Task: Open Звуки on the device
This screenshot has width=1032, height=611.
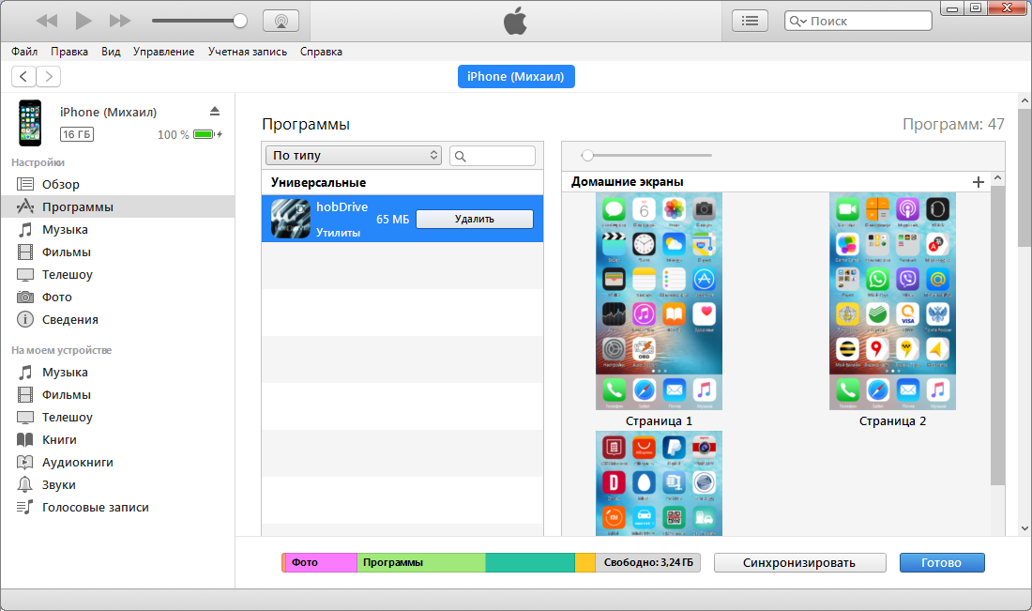Action: click(117, 484)
